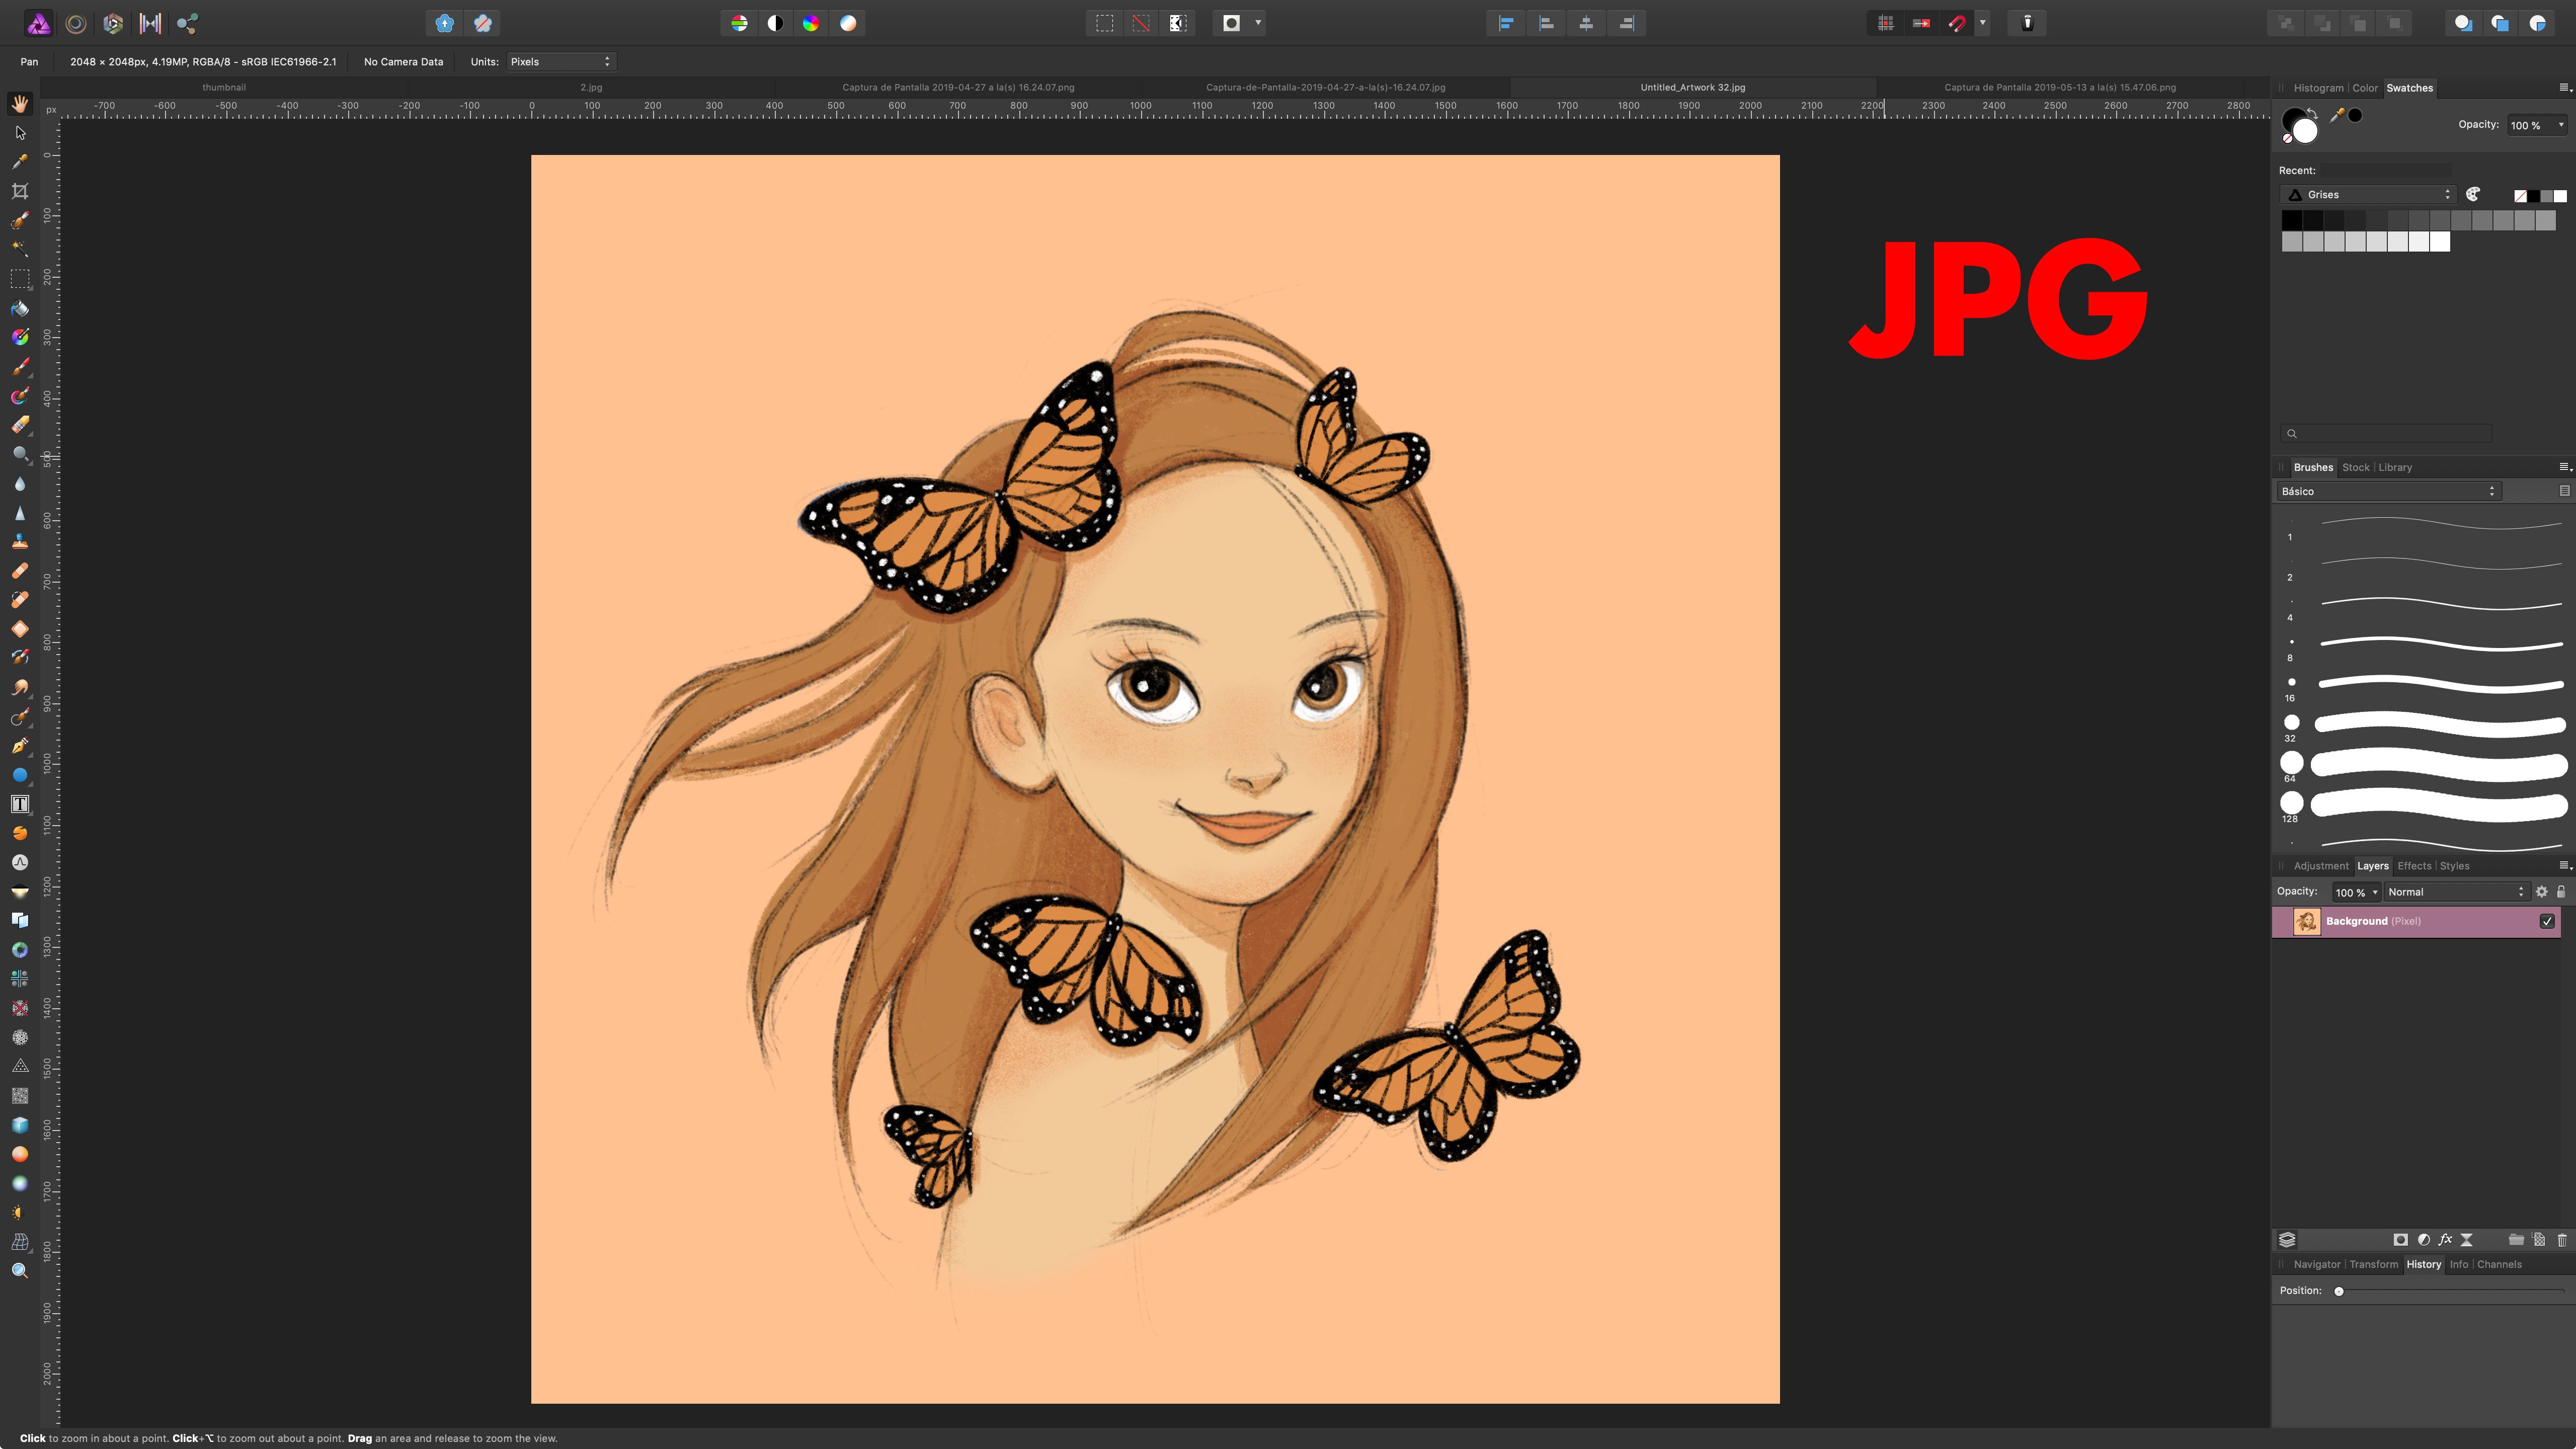The width and height of the screenshot is (2576, 1449).
Task: Open the 2.jpg document tab
Action: pos(591,87)
